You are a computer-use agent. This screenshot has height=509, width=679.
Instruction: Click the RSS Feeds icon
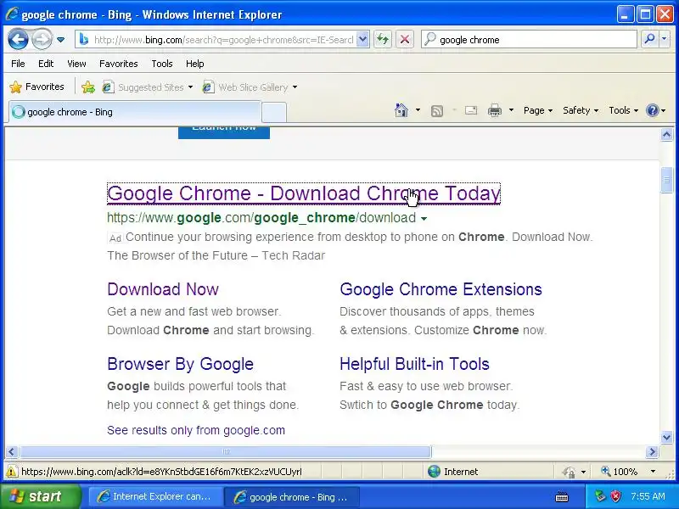click(x=437, y=111)
